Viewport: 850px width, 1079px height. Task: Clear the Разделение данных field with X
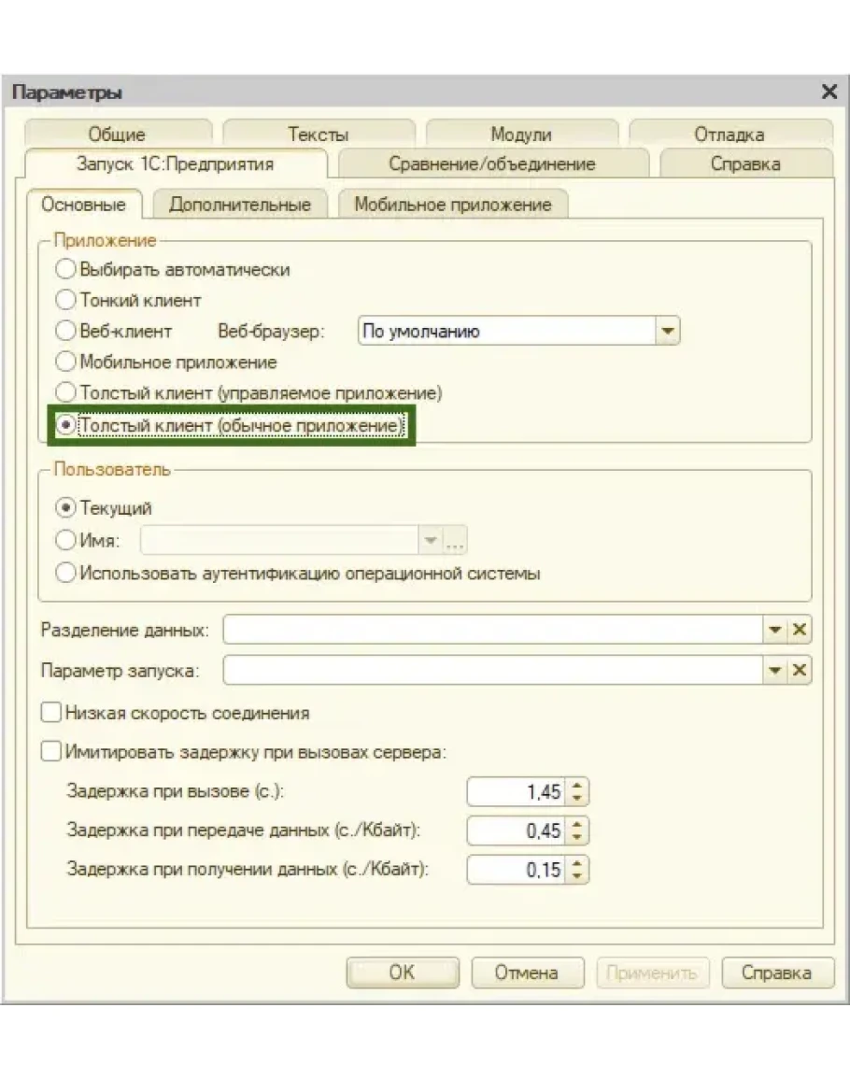tap(800, 631)
